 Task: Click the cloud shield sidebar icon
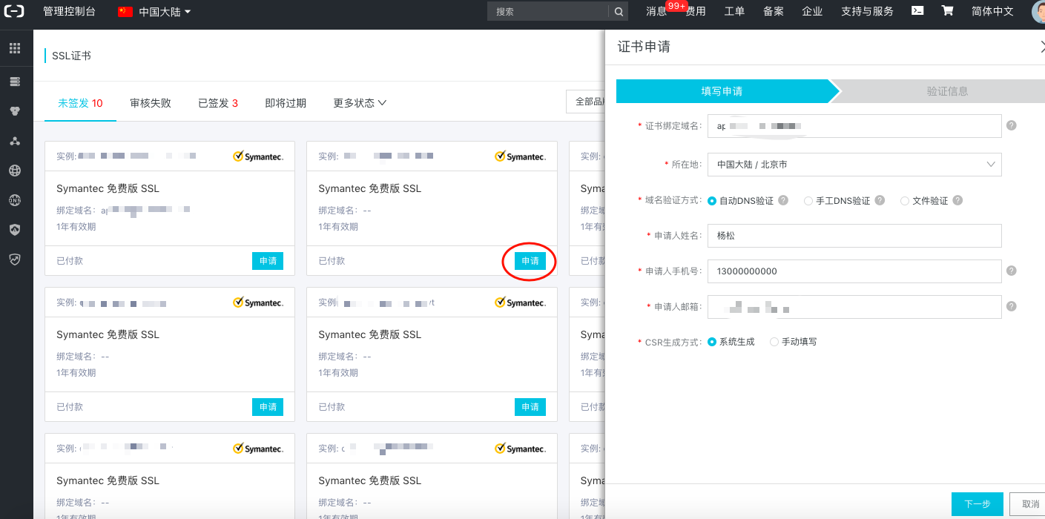tap(15, 230)
